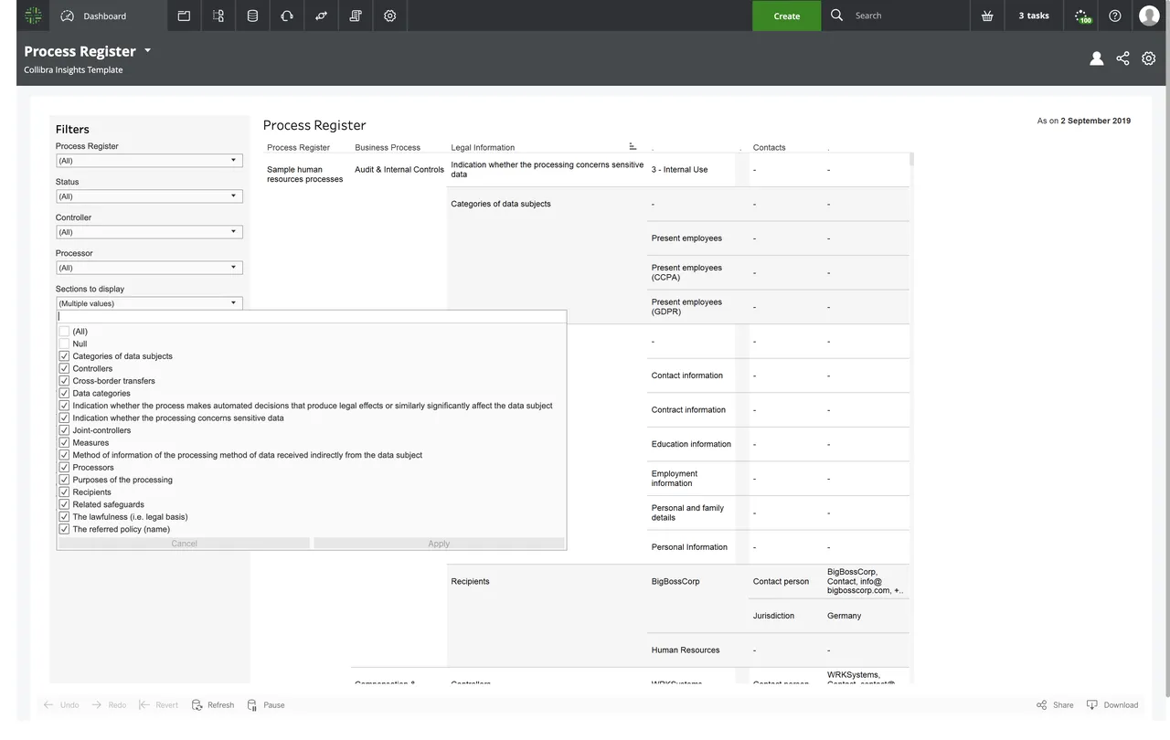The image size is (1170, 740).
Task: Uncheck Cross-border transfers checkbox
Action: (x=64, y=381)
